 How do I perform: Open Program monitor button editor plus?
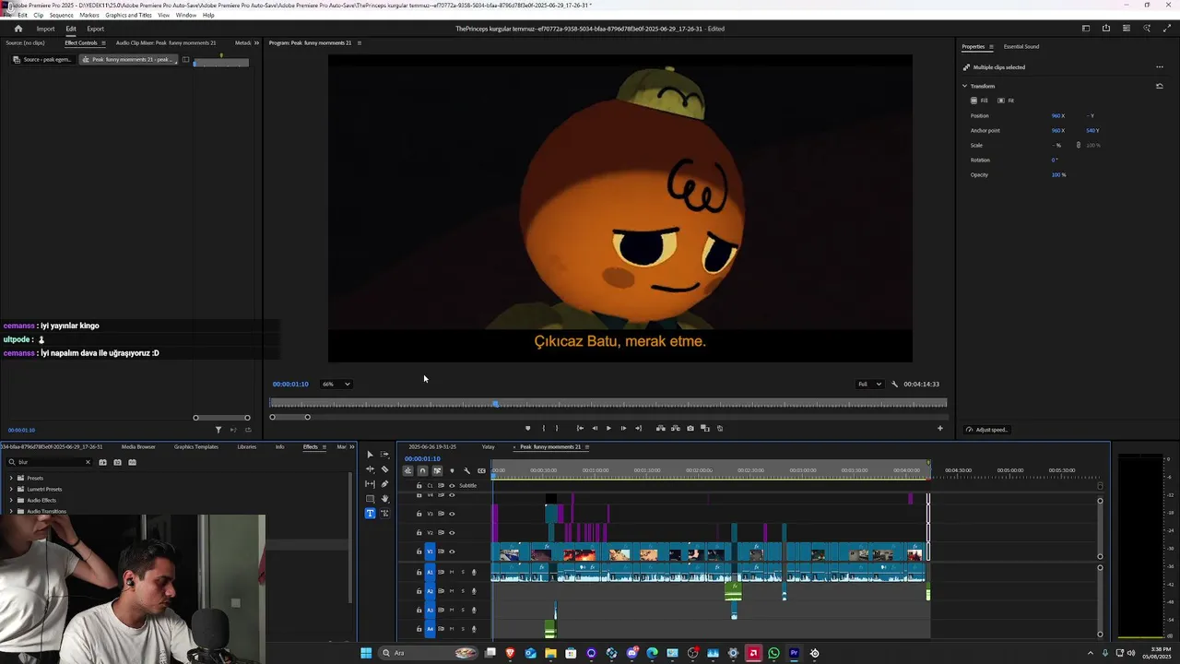(940, 428)
